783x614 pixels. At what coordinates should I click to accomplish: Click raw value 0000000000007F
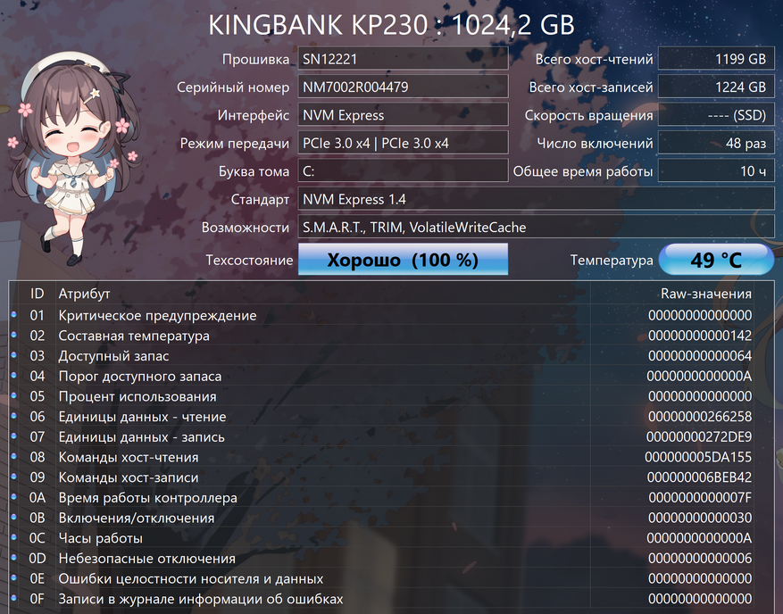pyautogui.click(x=700, y=497)
